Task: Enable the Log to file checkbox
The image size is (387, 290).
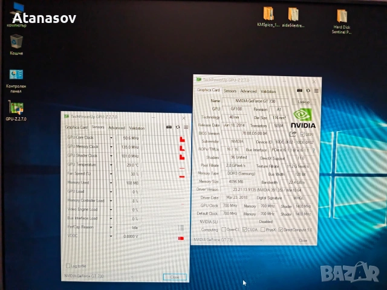Action: click(68, 266)
